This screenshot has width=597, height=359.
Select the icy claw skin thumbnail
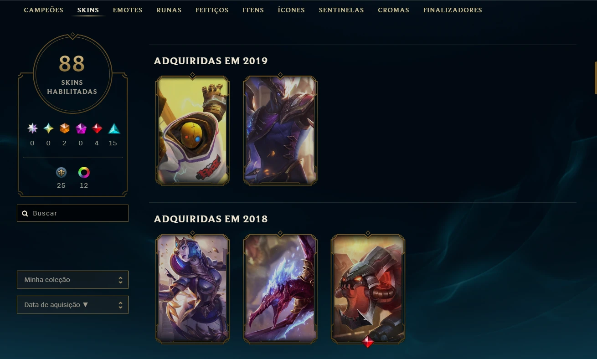coord(280,289)
